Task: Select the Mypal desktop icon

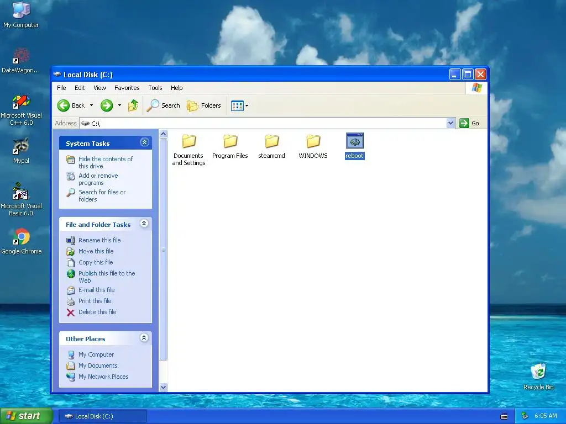Action: click(21, 151)
